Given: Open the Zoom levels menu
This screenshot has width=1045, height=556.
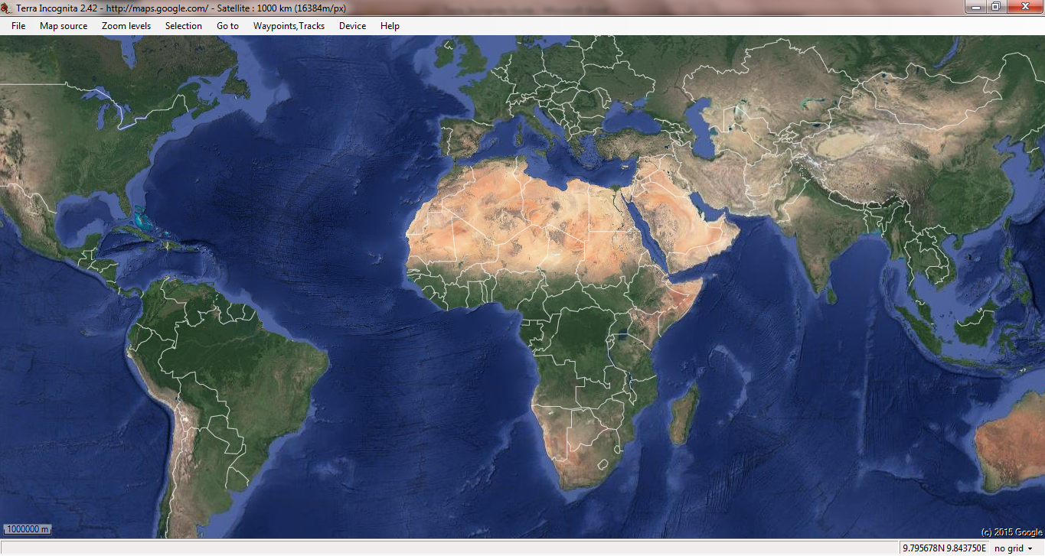Looking at the screenshot, I should [x=126, y=25].
